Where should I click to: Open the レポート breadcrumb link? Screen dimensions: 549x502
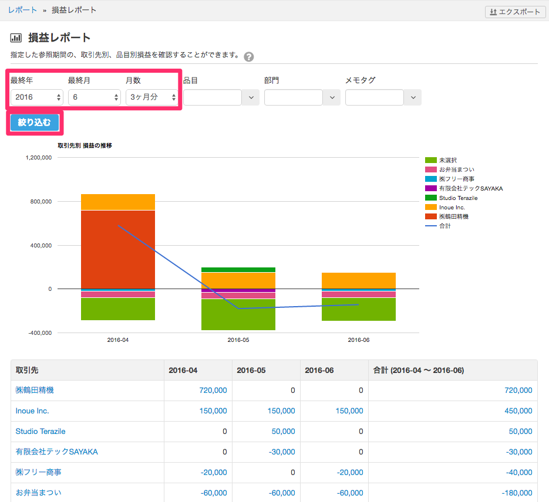pyautogui.click(x=22, y=10)
